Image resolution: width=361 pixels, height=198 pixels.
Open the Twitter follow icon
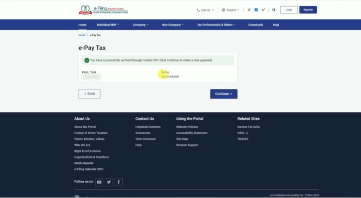point(109,182)
